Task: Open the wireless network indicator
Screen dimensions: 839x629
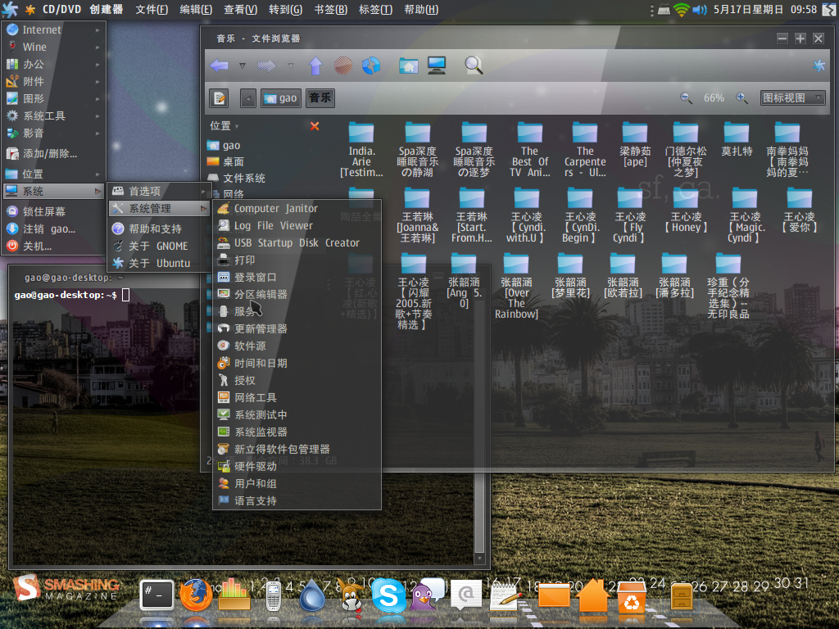Action: tap(681, 10)
